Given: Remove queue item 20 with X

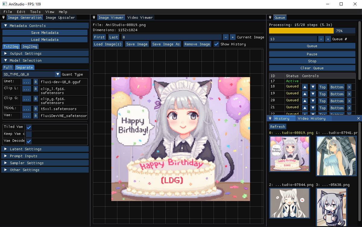Looking at the screenshot, I should [349, 101].
